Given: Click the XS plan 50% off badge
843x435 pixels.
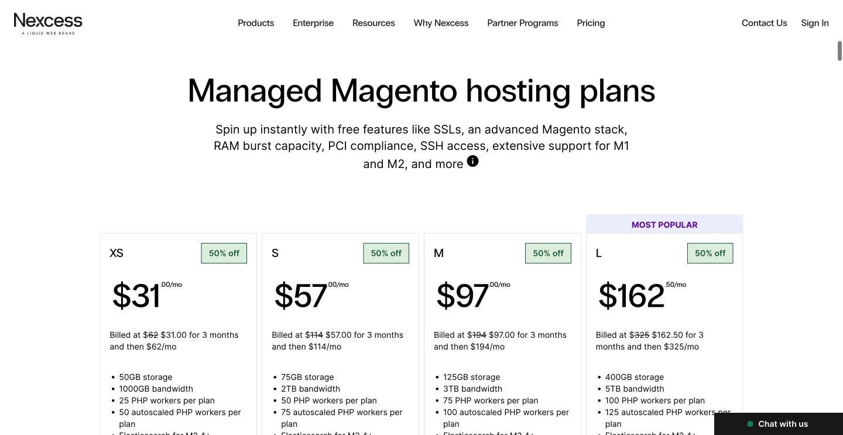Looking at the screenshot, I should pyautogui.click(x=224, y=253).
